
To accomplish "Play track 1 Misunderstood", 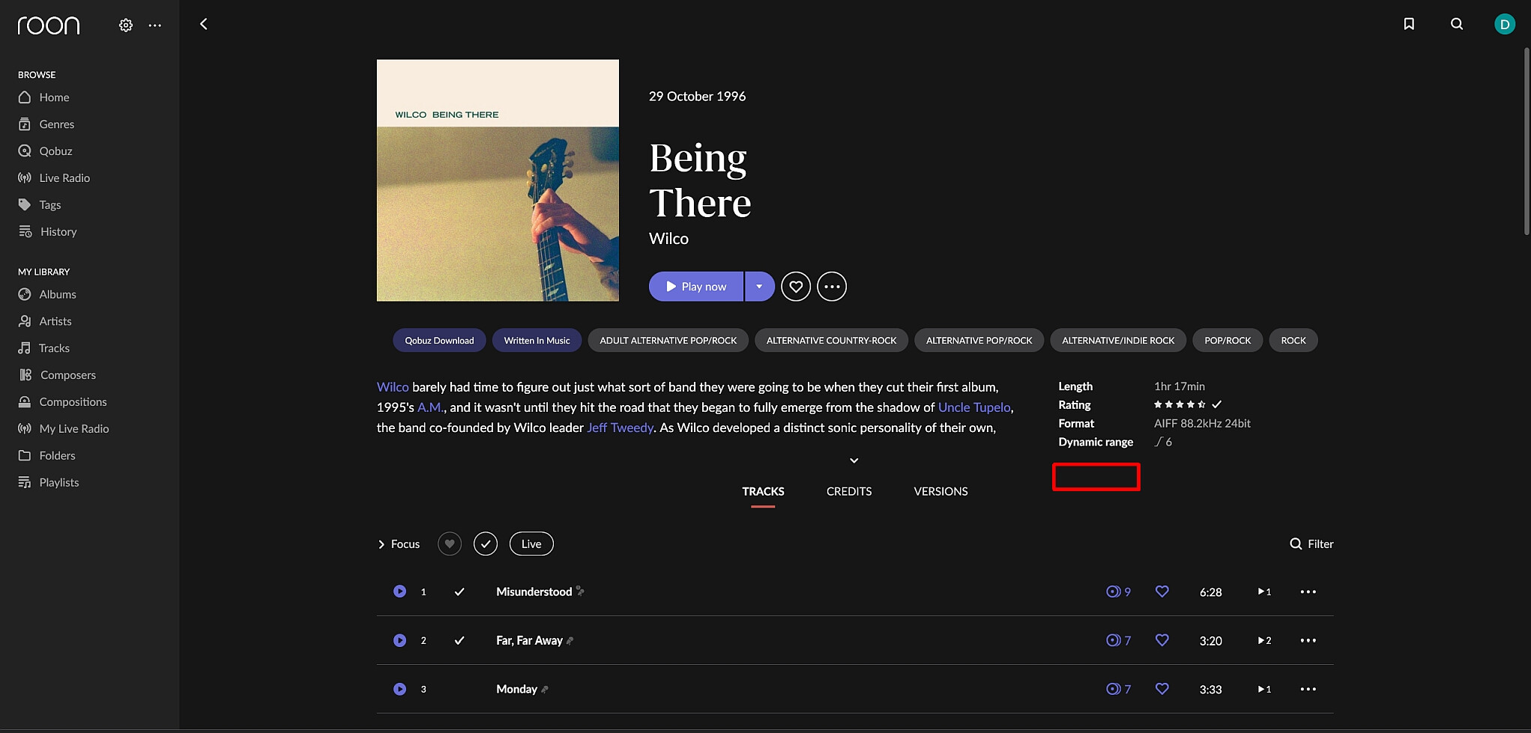I will point(400,592).
